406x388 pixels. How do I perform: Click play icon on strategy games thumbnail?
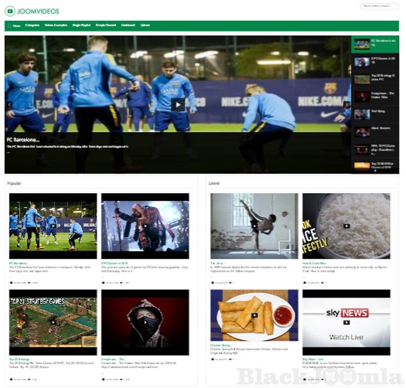click(x=53, y=322)
